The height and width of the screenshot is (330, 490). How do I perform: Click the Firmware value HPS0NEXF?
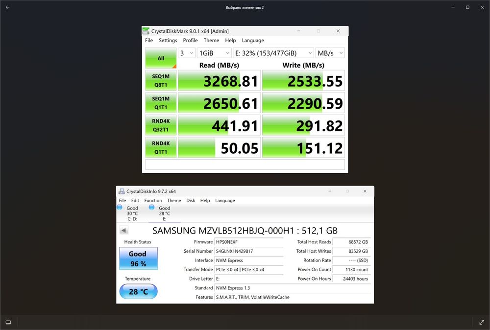click(249, 242)
